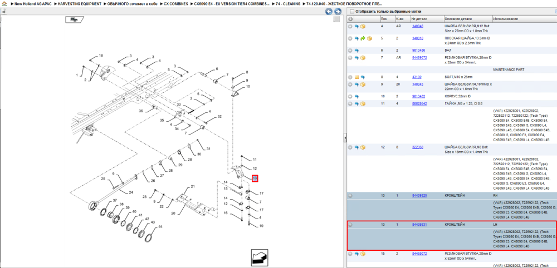
Task: Open part number link 43139
Action: (417, 77)
